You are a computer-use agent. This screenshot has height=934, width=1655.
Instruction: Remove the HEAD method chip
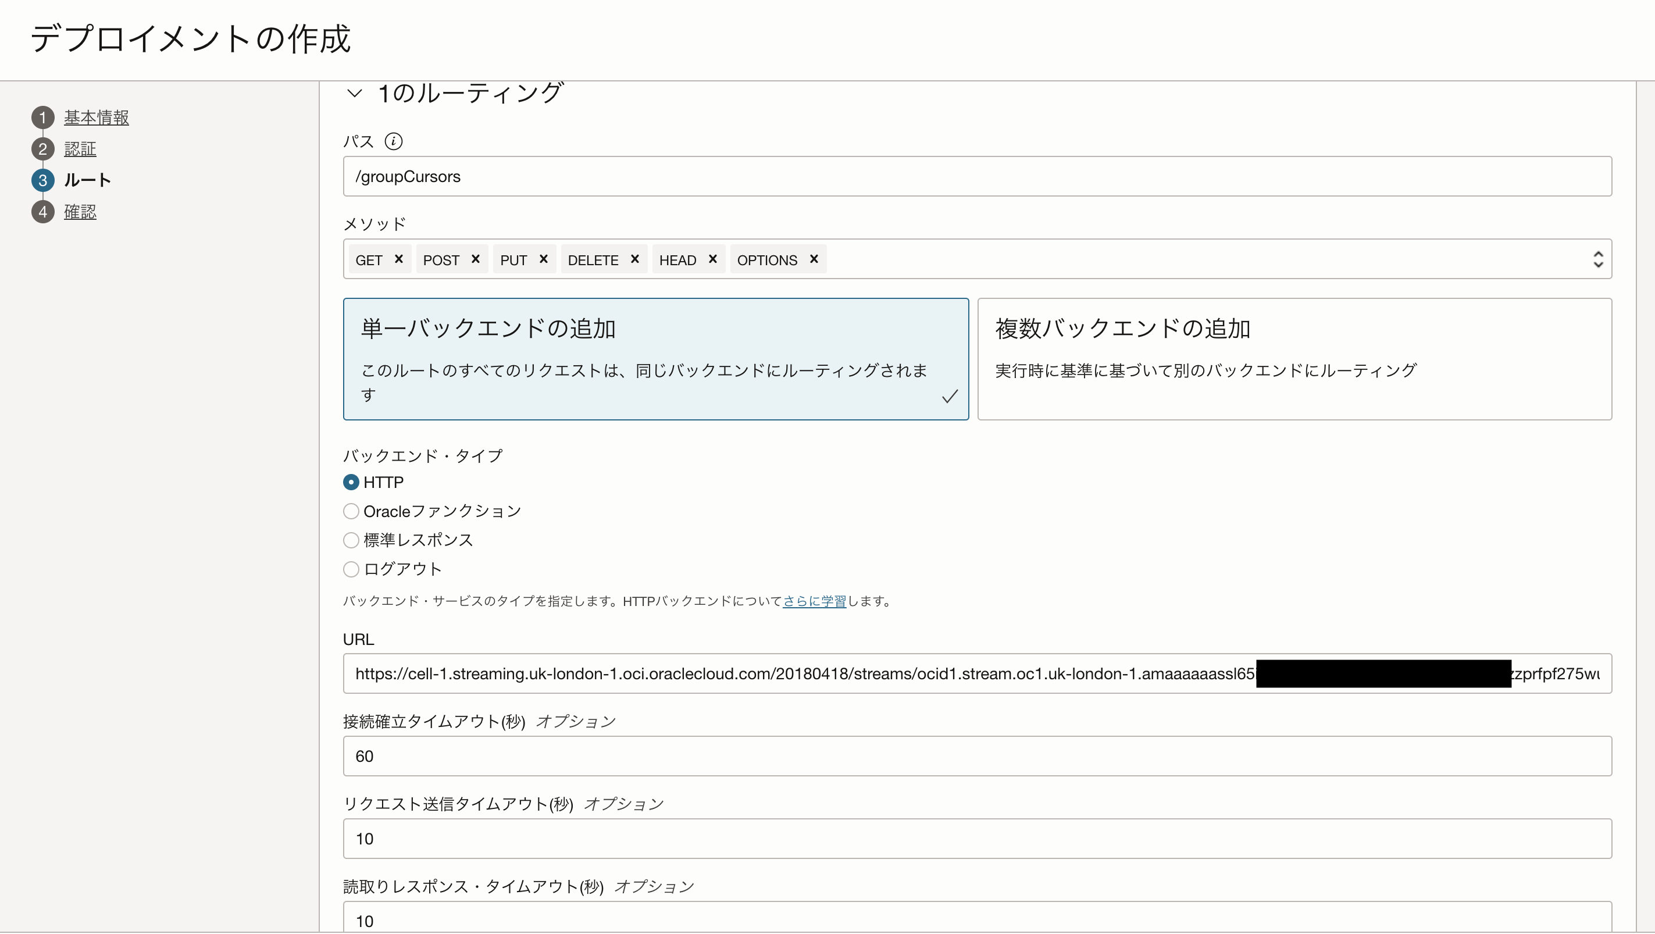(713, 259)
